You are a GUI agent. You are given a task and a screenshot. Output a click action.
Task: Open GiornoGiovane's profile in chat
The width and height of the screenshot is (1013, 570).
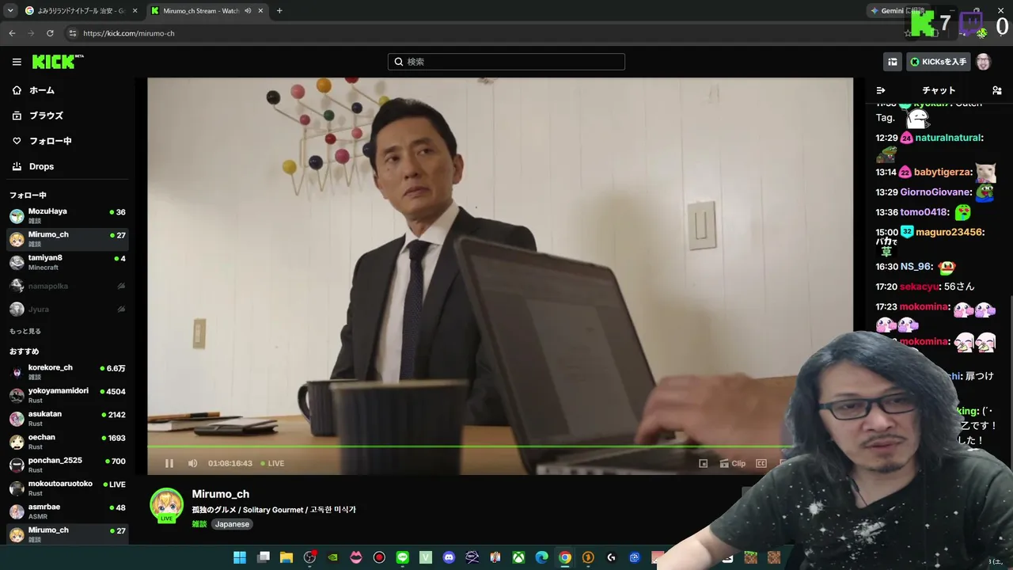[x=935, y=192]
